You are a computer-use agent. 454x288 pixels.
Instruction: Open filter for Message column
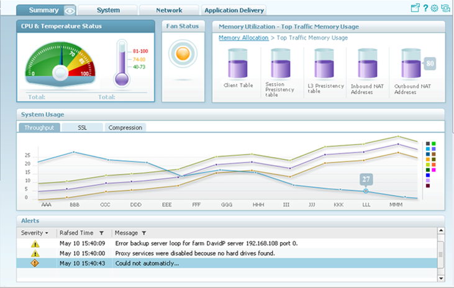(144, 233)
